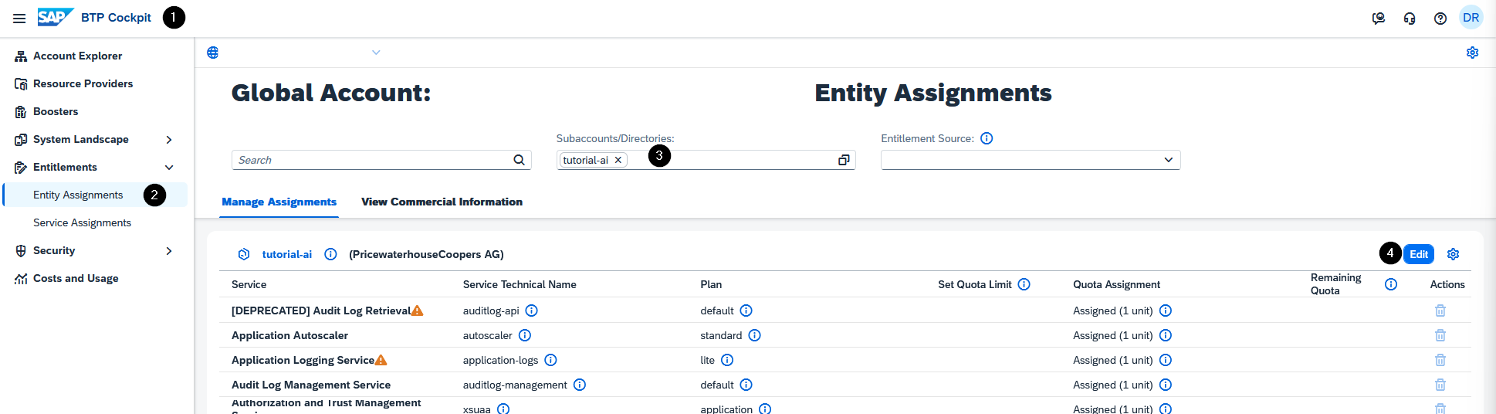Open table settings gear next to Edit
Viewport: 1496px width, 414px height.
(x=1454, y=254)
